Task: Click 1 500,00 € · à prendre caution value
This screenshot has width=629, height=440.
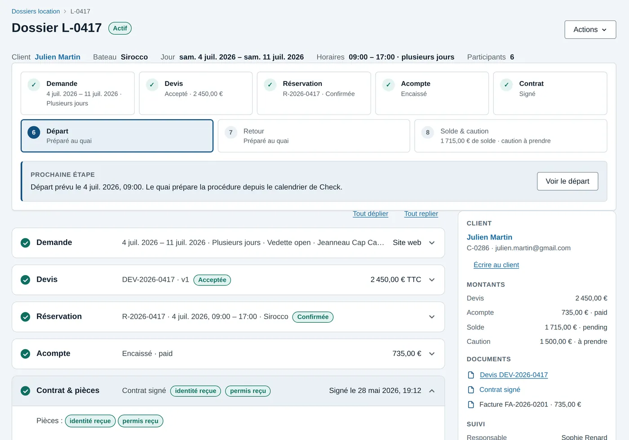Action: click(x=573, y=342)
